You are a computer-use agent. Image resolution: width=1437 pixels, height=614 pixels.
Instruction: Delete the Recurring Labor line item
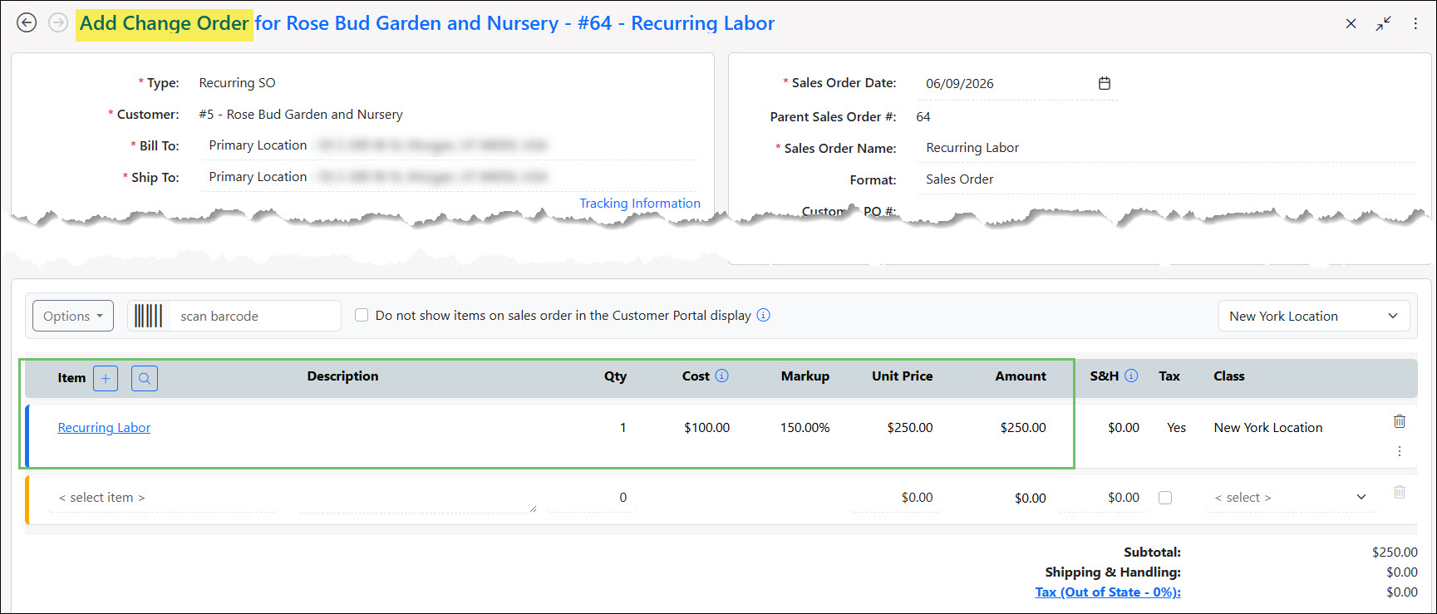[x=1400, y=421]
